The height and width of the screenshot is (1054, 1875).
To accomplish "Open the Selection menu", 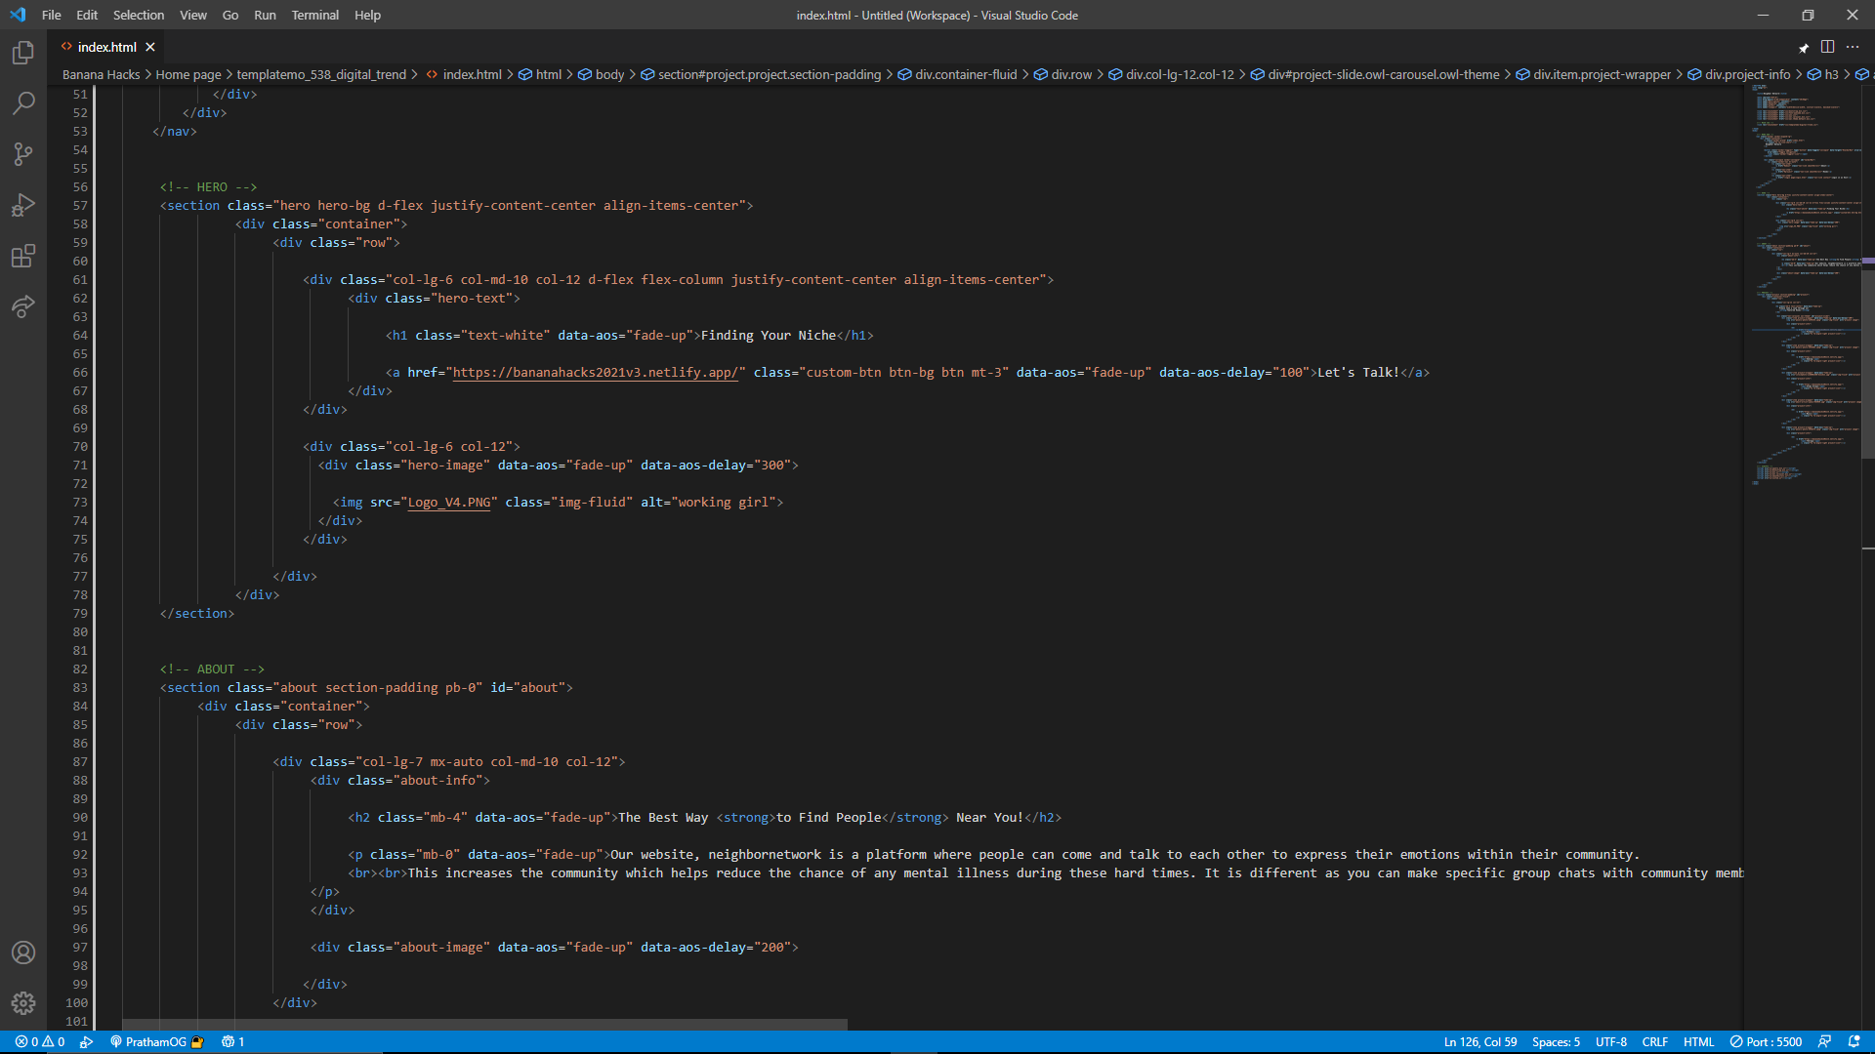I will click(139, 15).
